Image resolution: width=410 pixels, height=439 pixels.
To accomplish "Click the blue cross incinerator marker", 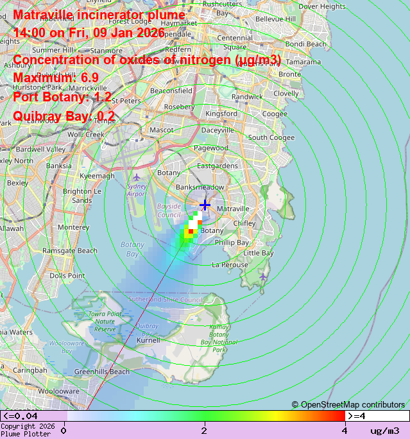I will coord(205,205).
